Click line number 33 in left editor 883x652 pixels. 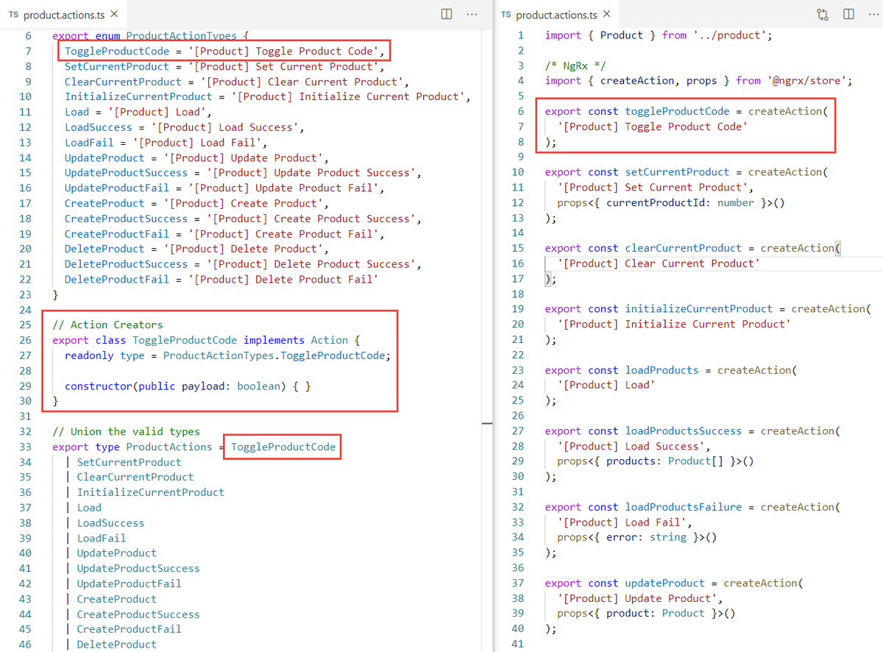25,447
